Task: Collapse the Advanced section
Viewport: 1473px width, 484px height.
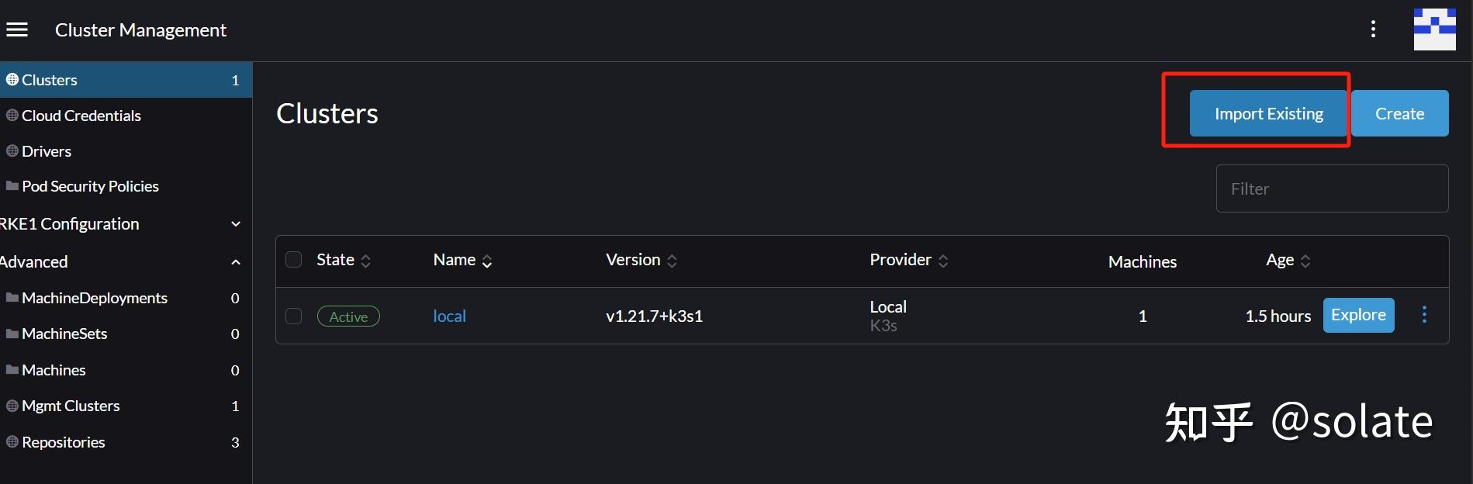Action: coord(236,262)
